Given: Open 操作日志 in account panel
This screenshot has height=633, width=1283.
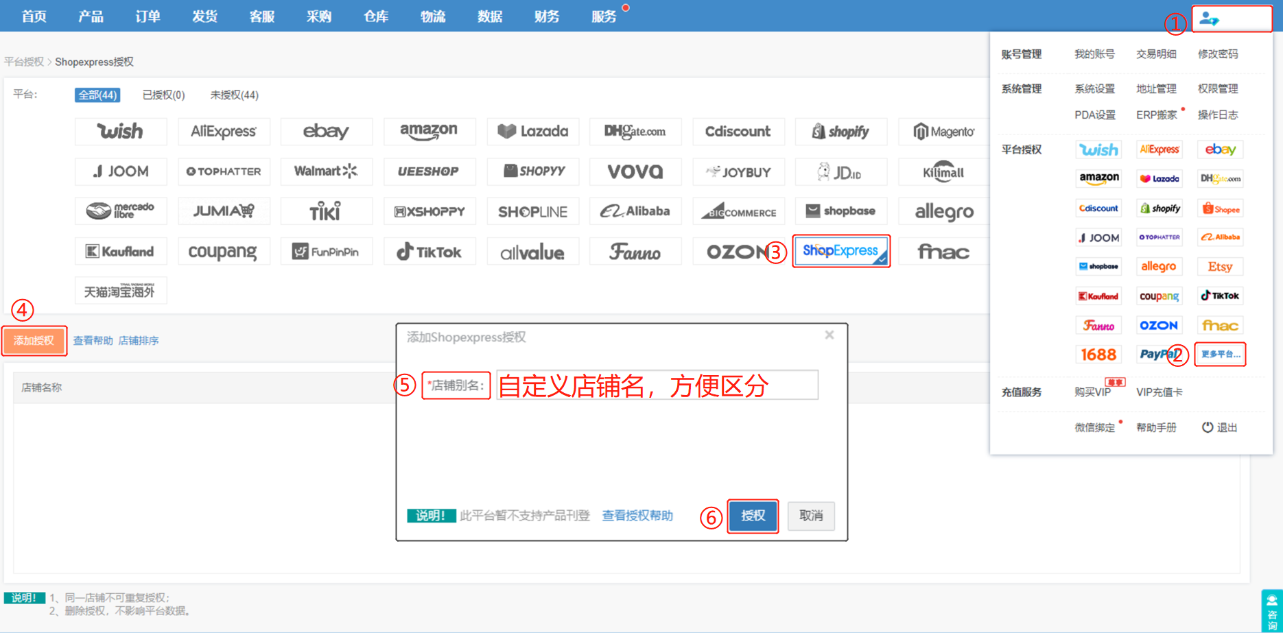Looking at the screenshot, I should click(x=1218, y=115).
